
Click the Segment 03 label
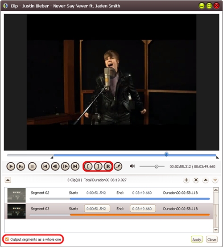40,209
